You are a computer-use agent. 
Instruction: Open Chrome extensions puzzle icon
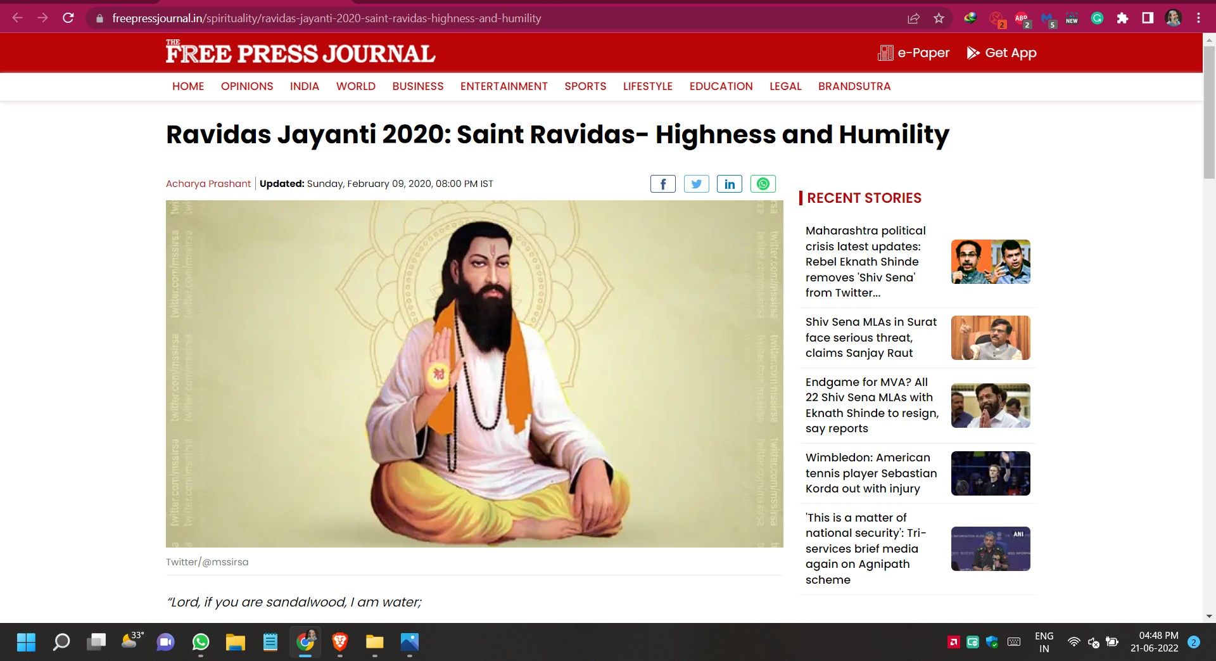[x=1122, y=18]
